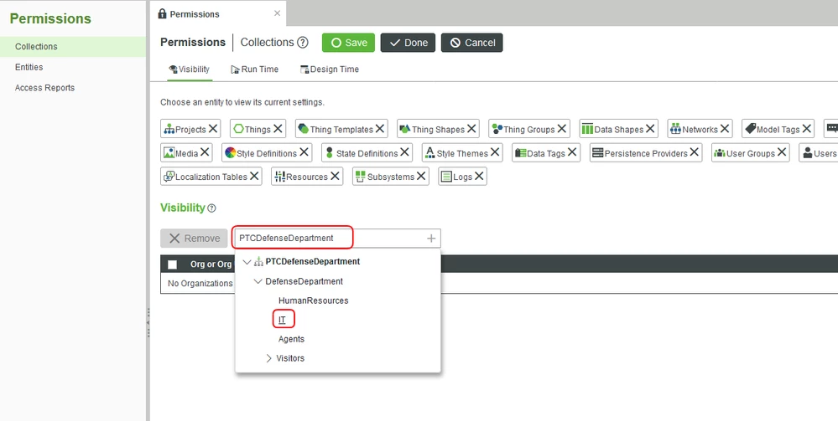Click the Org or Org column header
The image size is (838, 421).
tap(211, 264)
